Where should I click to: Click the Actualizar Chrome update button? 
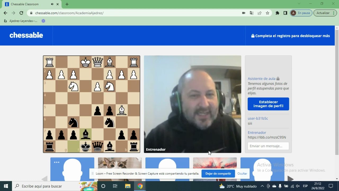click(325, 13)
